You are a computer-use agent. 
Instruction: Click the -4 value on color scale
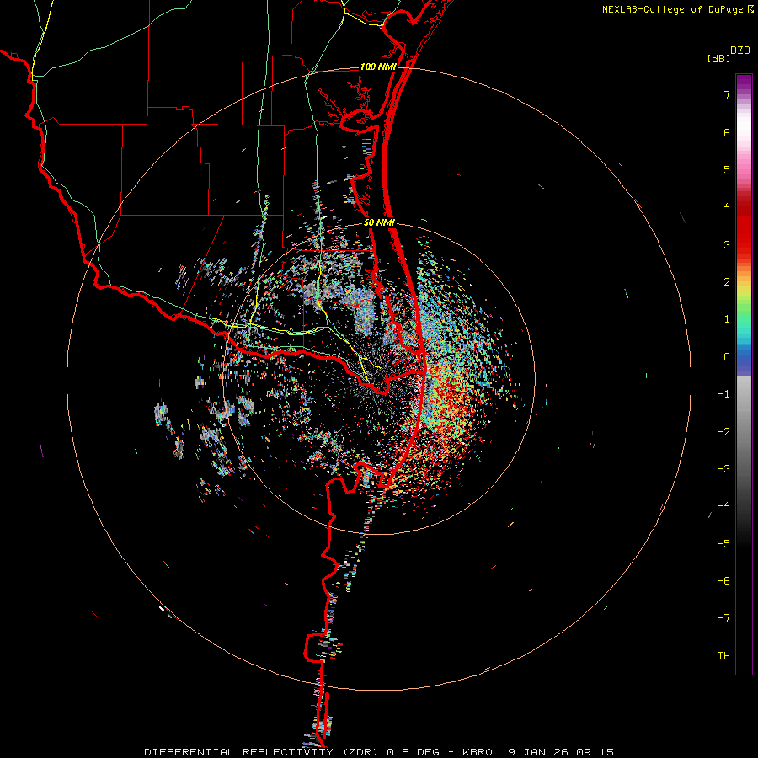coord(723,506)
